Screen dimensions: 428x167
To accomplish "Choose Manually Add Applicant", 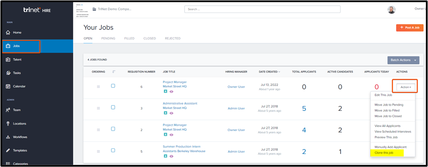I will click(x=390, y=147).
